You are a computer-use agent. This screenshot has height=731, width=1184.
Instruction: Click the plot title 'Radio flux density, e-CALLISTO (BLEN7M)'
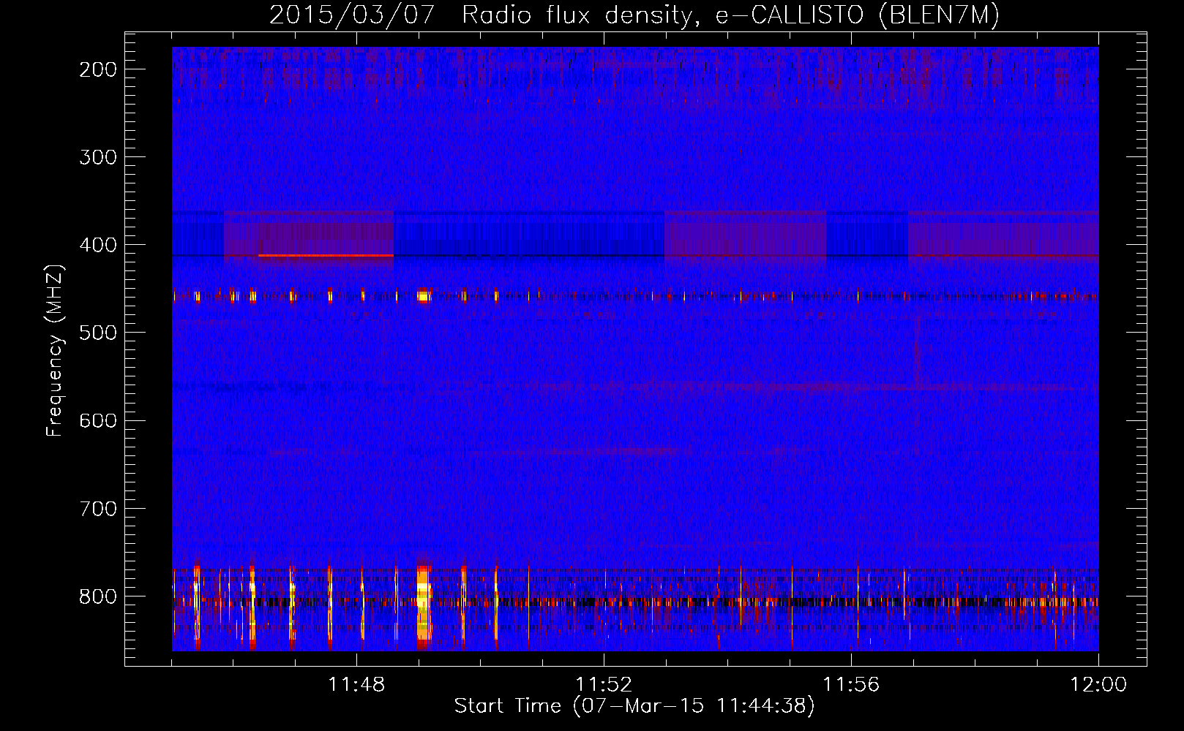[730, 15]
